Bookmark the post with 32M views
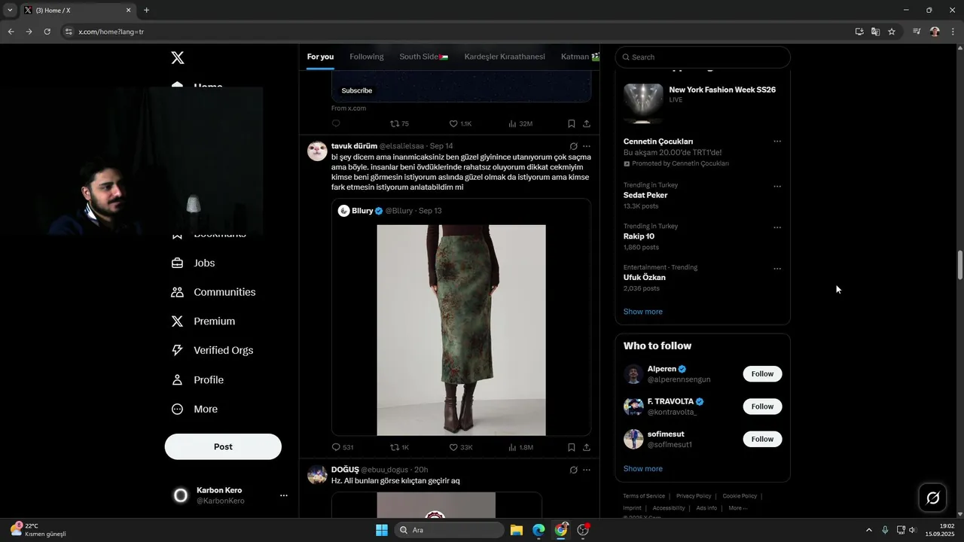The height and width of the screenshot is (542, 964). 572,123
